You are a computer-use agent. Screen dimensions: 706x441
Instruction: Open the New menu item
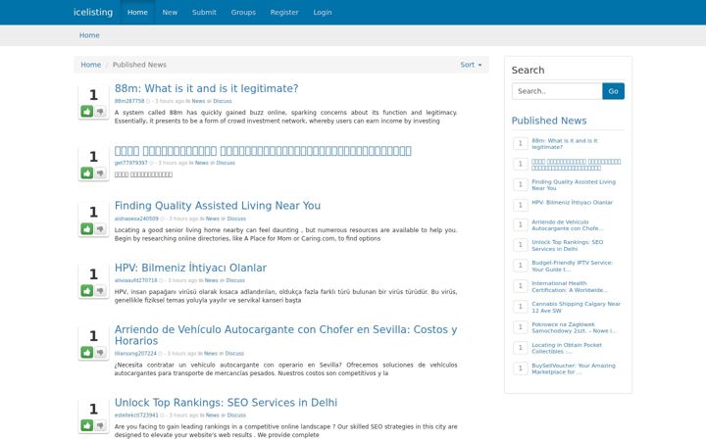(x=170, y=12)
